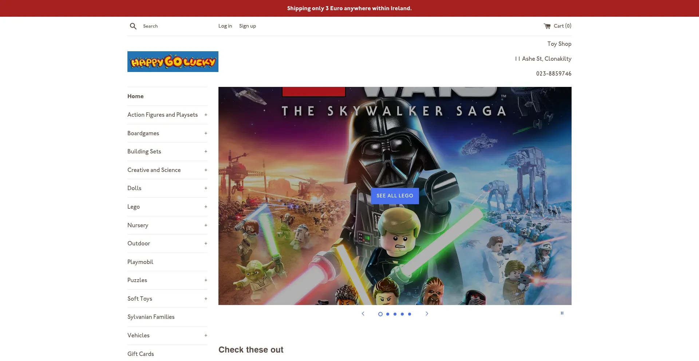The image size is (699, 361).
Task: Click the address 11 Ashe St, Clonakilty
Action: click(x=543, y=59)
